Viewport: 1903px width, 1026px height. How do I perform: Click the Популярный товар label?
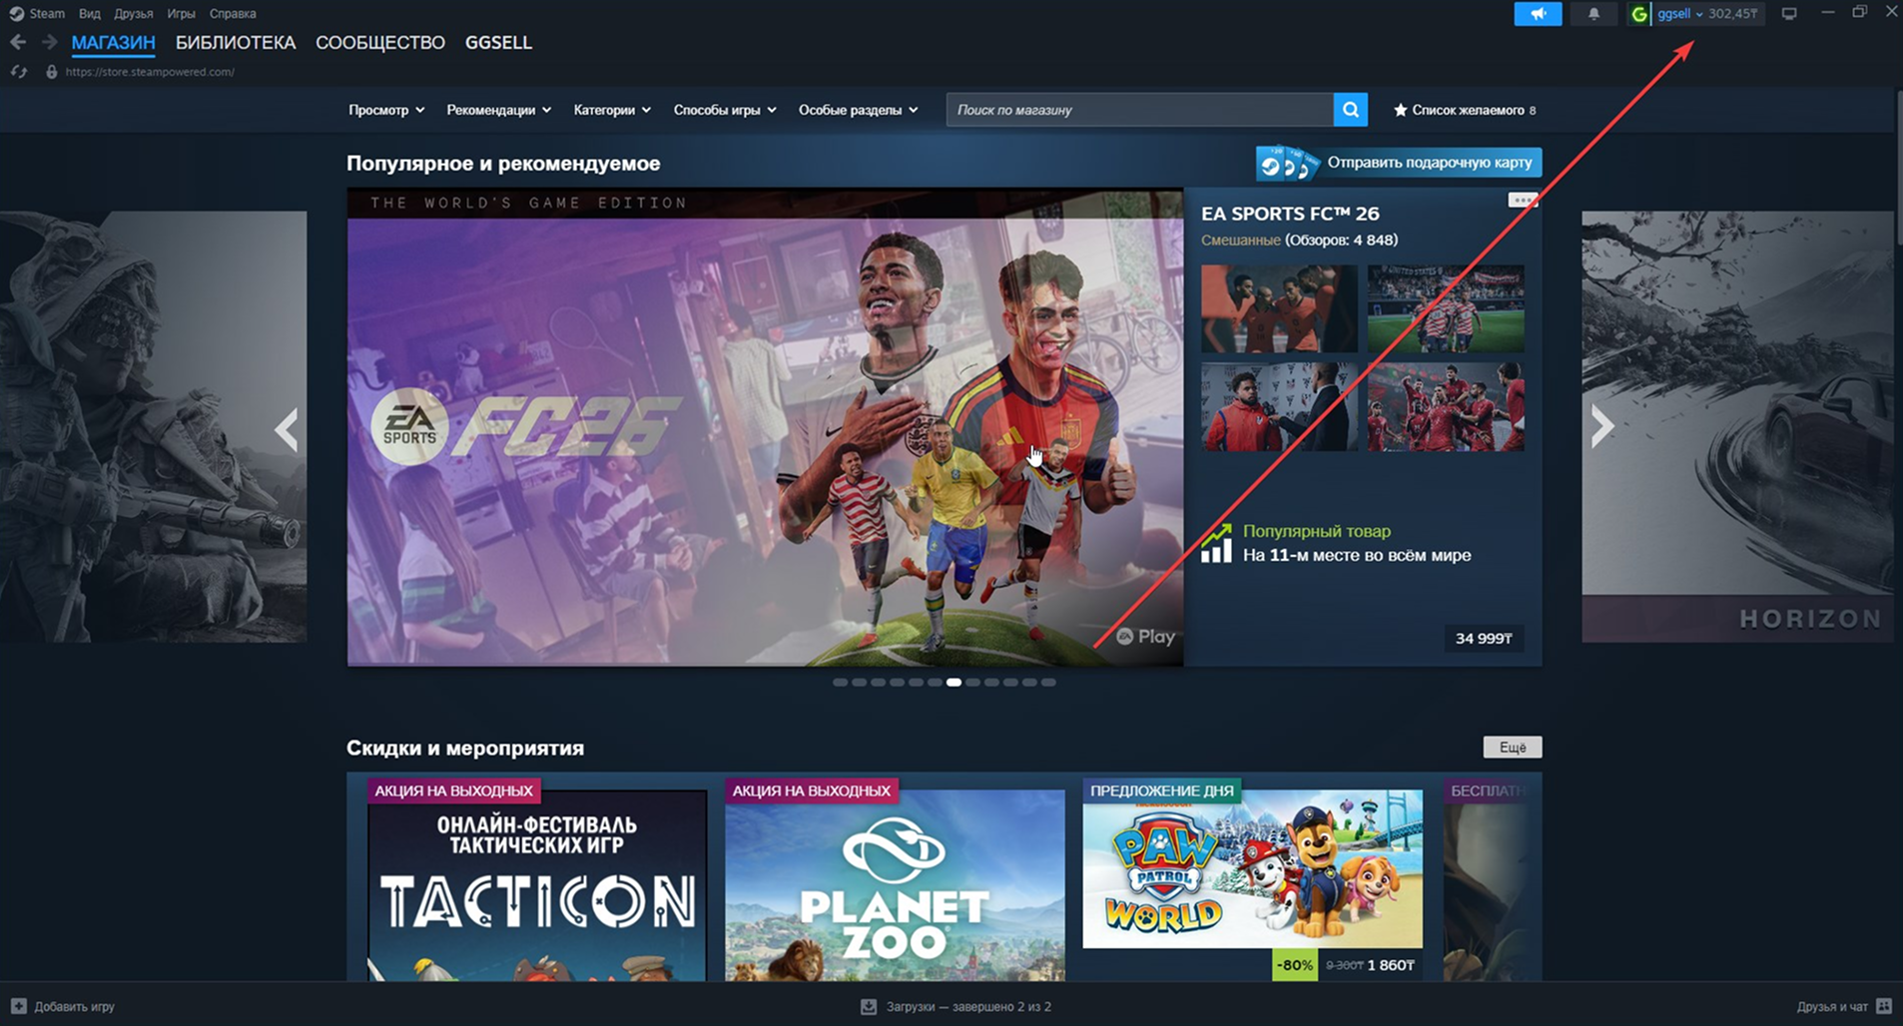1316,531
